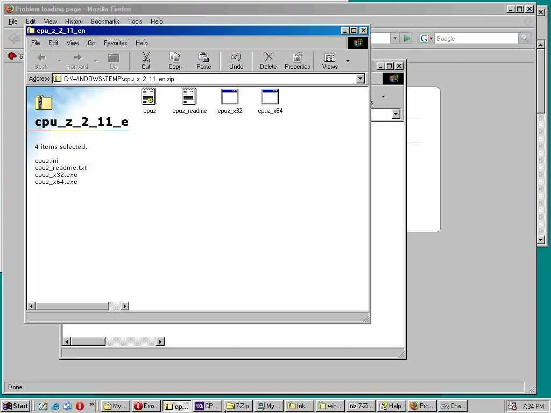551x413 pixels.
Task: Open the Address bar dropdown list
Action: click(360, 79)
